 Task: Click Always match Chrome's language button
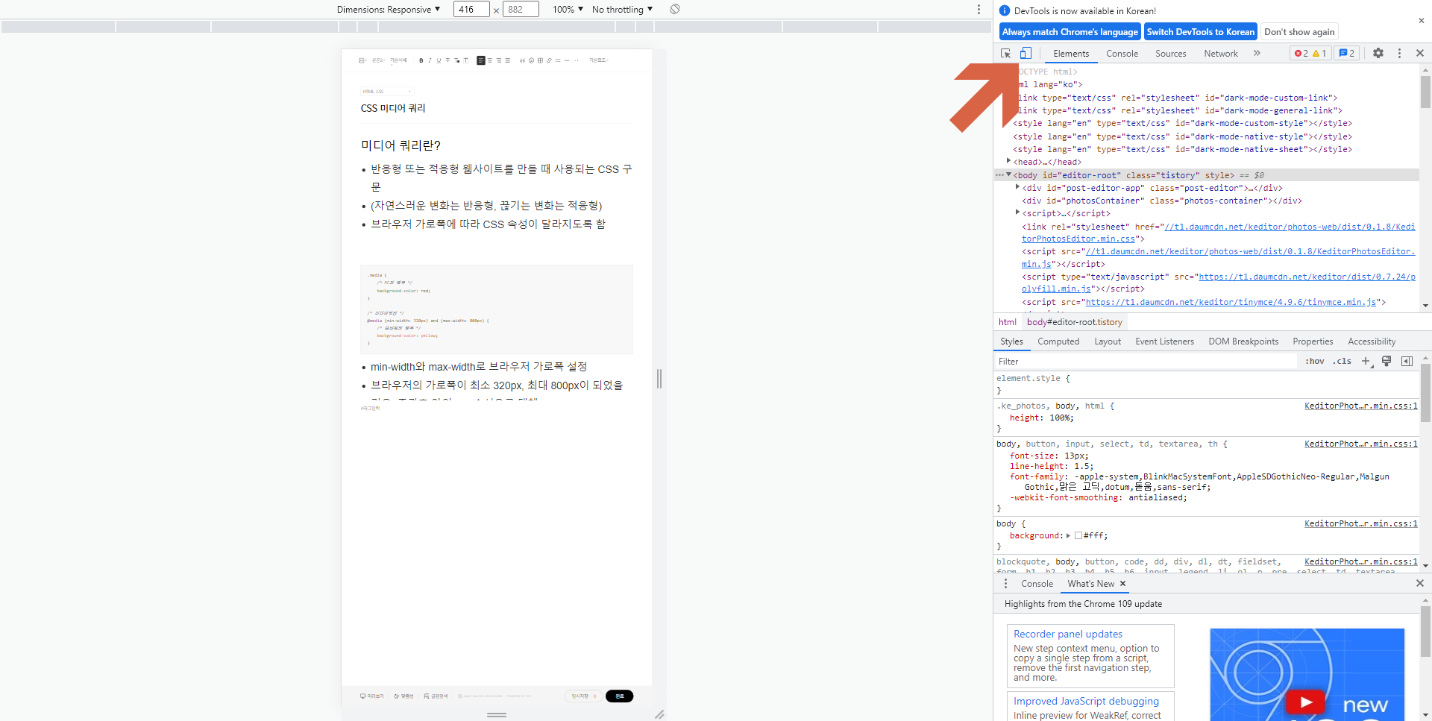click(1070, 31)
